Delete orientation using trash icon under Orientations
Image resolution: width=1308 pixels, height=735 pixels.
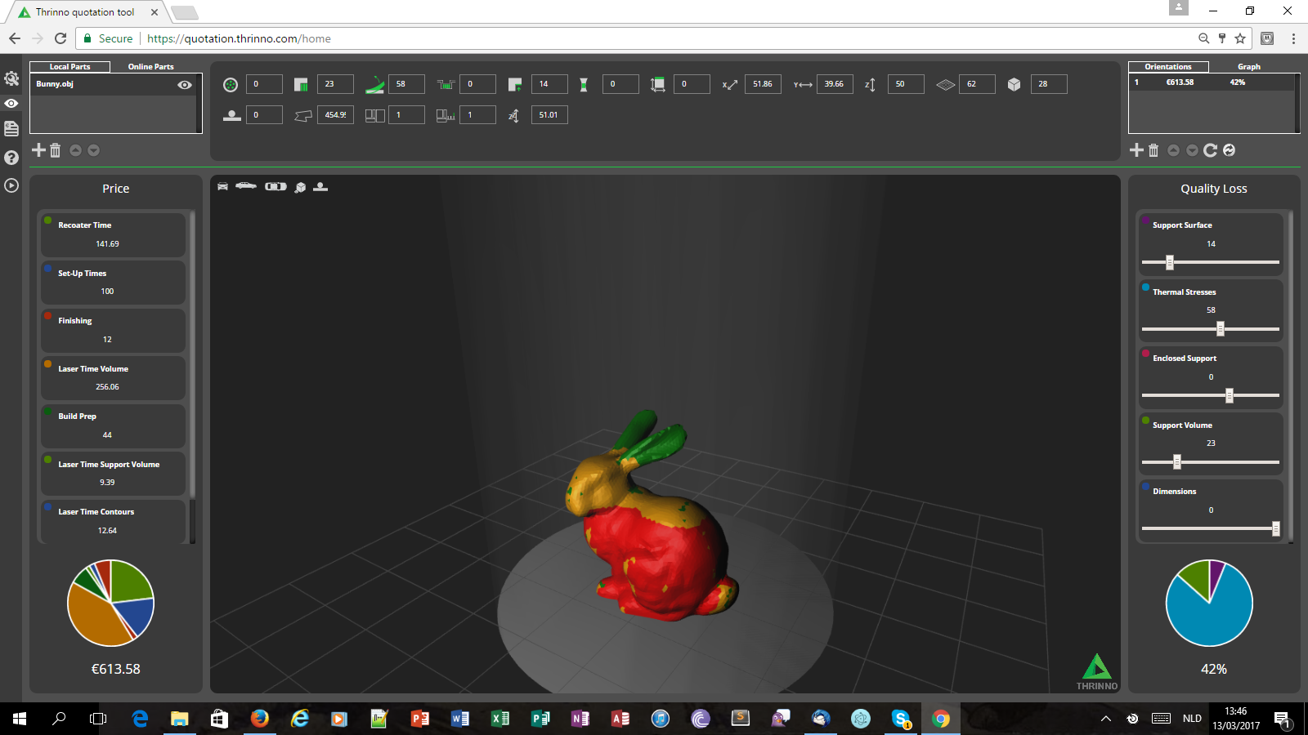[x=1153, y=150]
